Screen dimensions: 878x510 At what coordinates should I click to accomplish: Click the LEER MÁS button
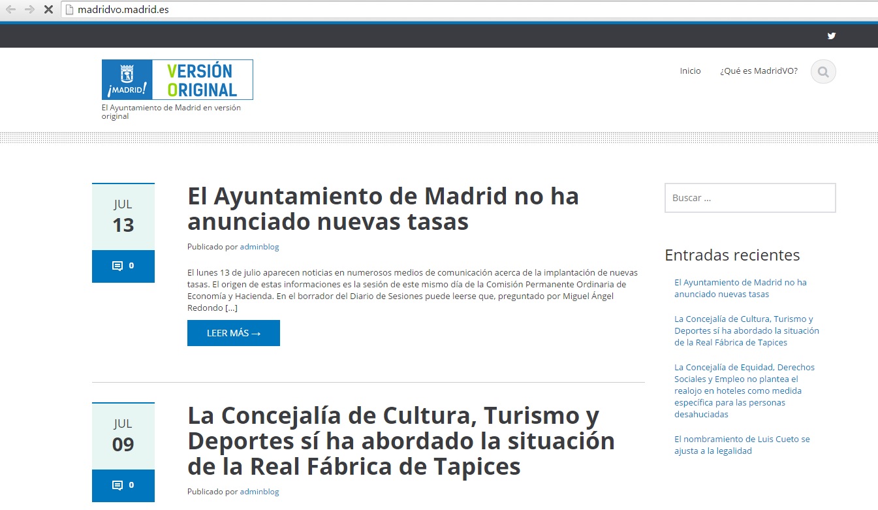tap(234, 333)
